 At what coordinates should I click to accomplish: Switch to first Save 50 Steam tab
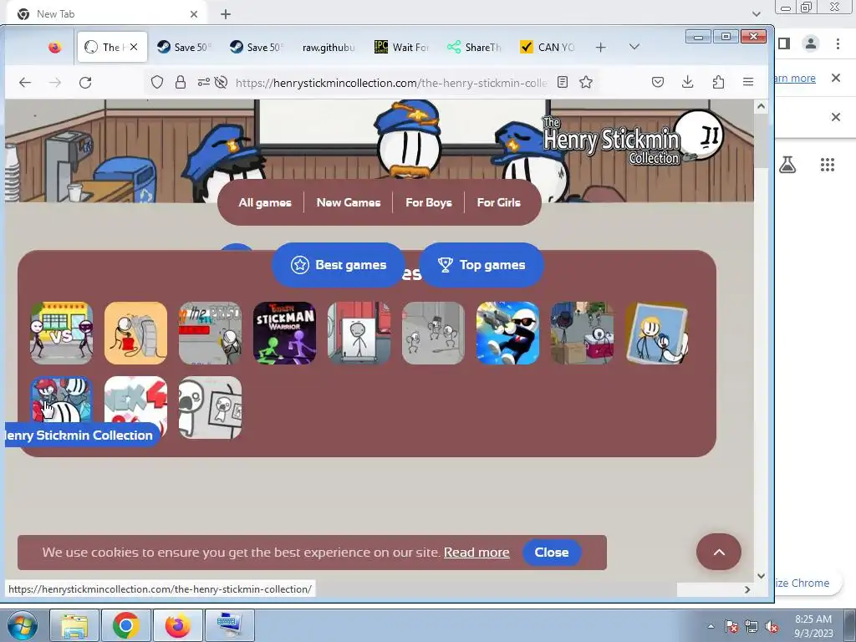click(x=185, y=47)
